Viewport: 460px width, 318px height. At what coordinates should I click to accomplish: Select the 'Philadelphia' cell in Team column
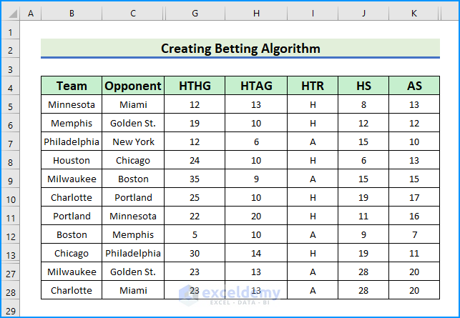(x=72, y=142)
